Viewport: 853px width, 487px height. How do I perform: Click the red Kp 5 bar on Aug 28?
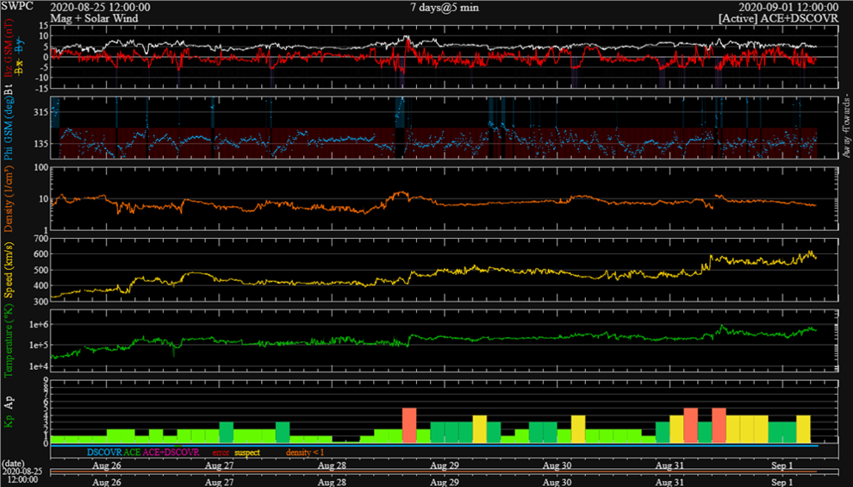(x=409, y=426)
